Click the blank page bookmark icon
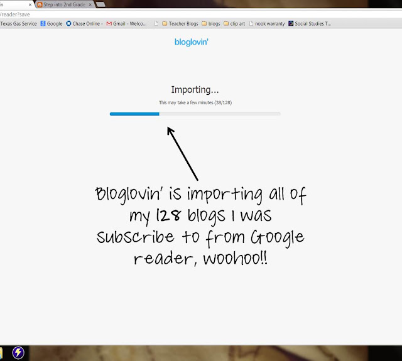 (156, 24)
